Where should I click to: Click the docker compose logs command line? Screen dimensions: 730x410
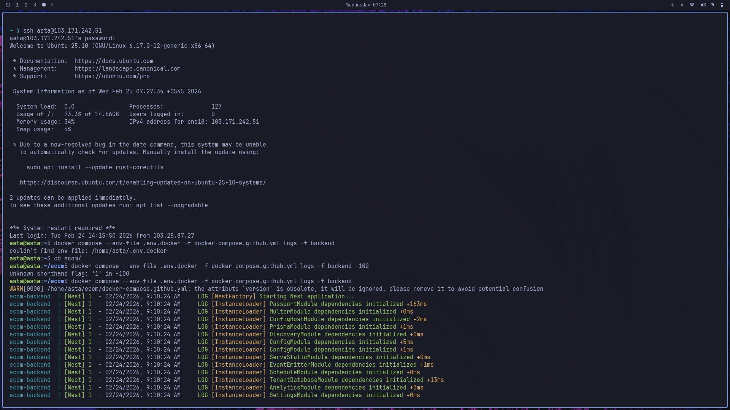click(211, 281)
